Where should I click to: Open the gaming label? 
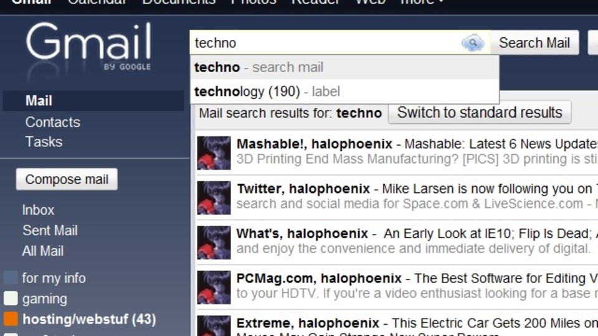[x=45, y=299]
